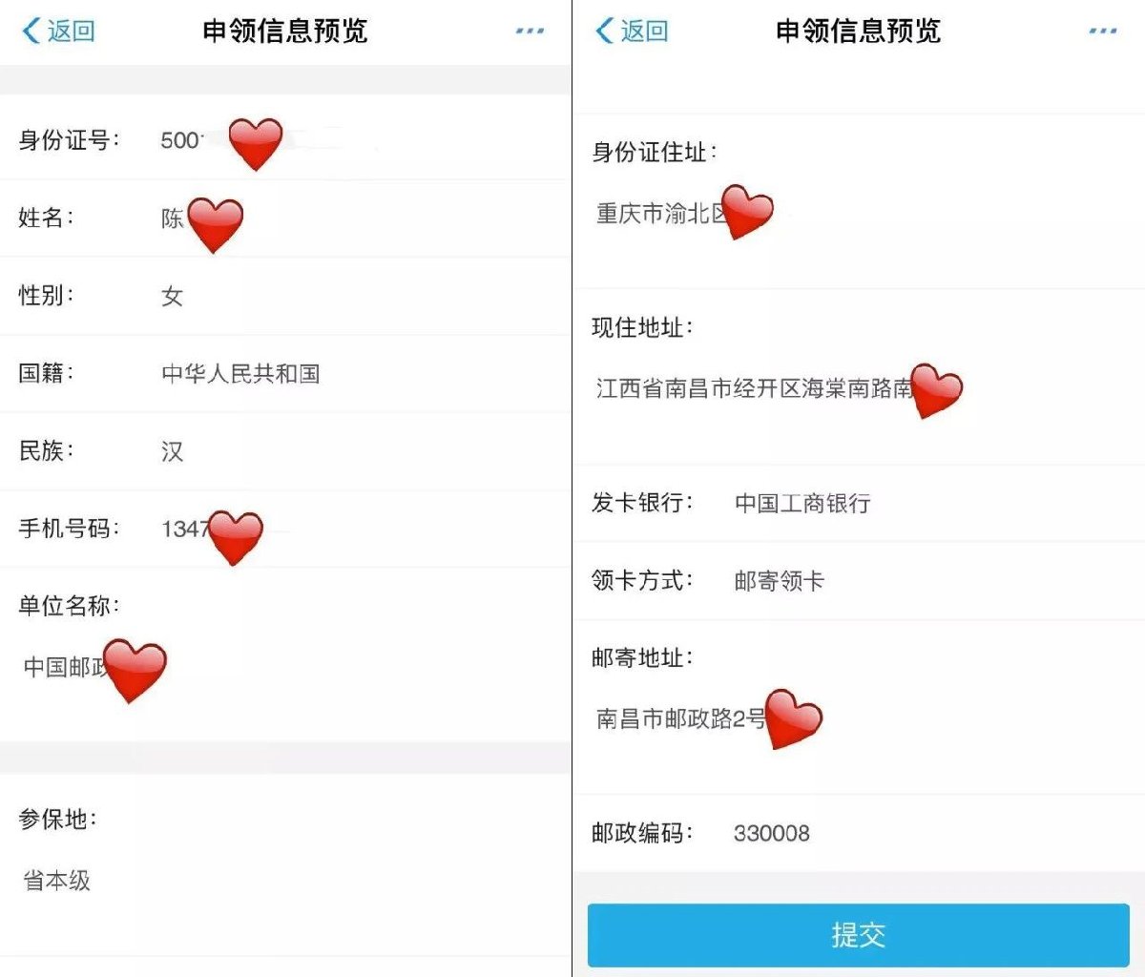Click the heart sticker on the mailing address
This screenshot has height=977, width=1145.
click(794, 718)
